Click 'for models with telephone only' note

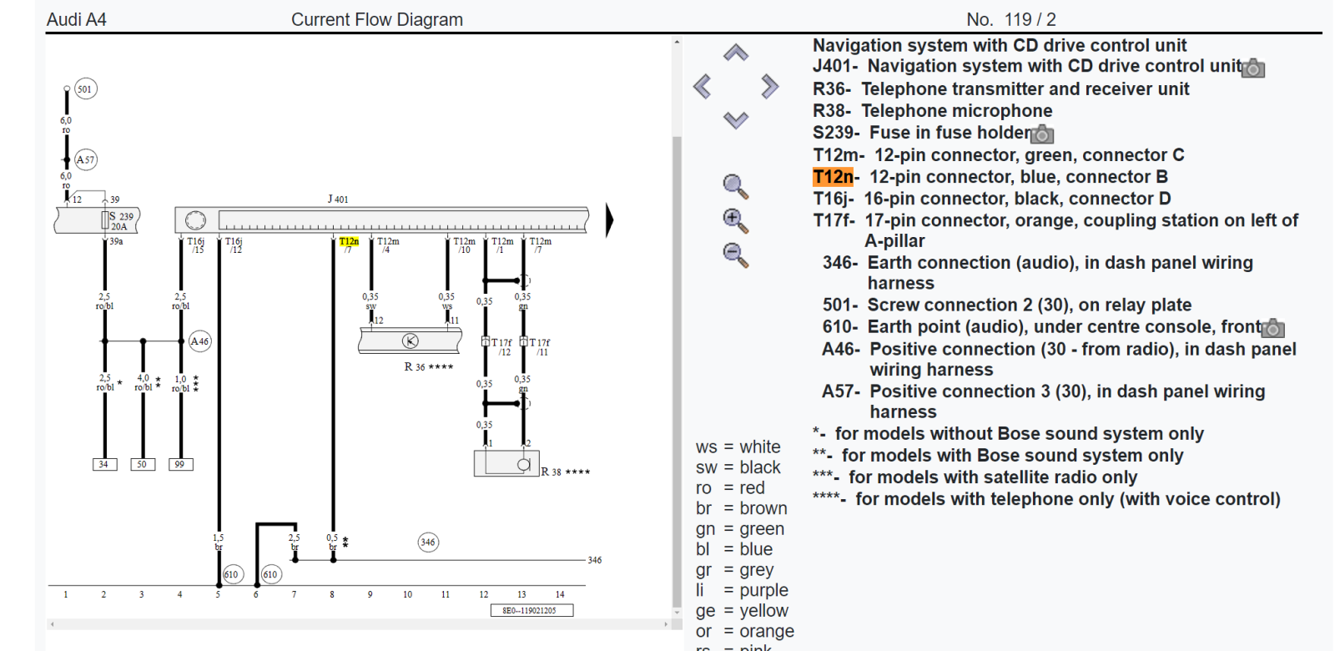1047,499
